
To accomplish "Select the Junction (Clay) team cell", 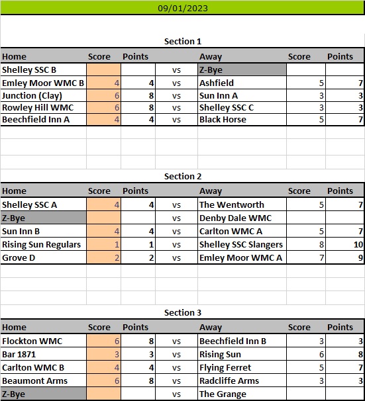I will coord(44,96).
